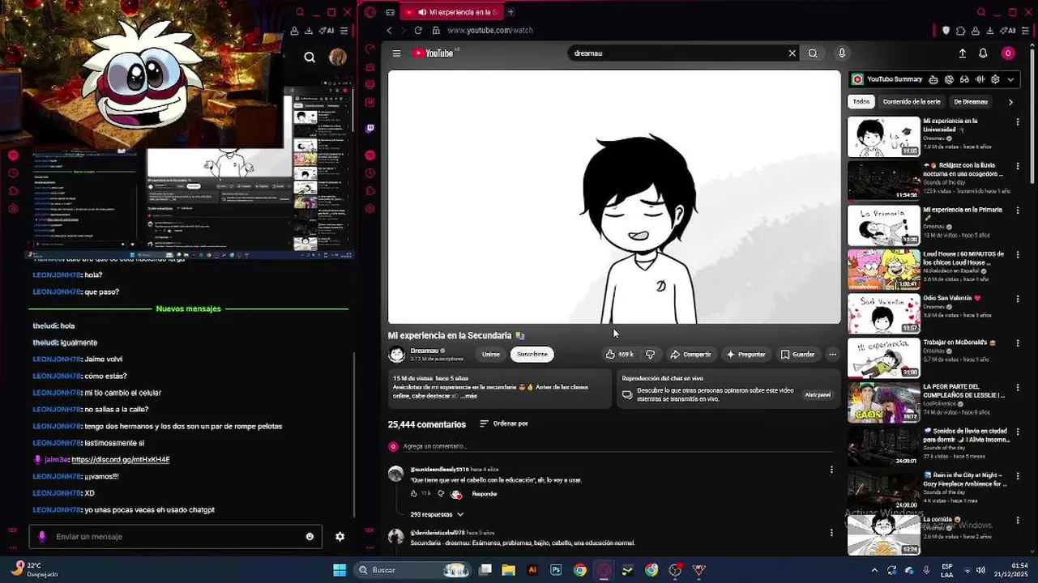Search in the left stream window
The image size is (1038, 583).
[310, 57]
